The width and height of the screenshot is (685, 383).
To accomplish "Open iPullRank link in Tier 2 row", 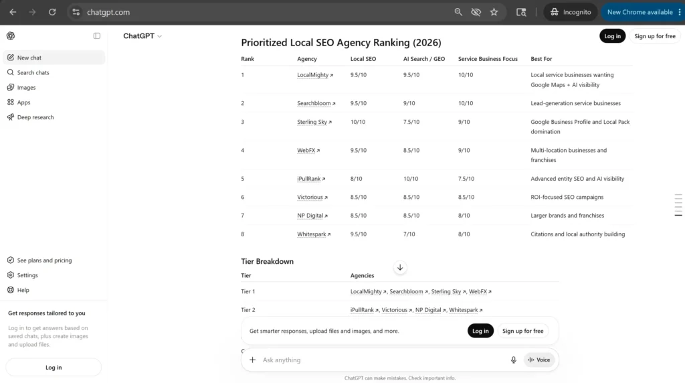I will tap(365, 310).
